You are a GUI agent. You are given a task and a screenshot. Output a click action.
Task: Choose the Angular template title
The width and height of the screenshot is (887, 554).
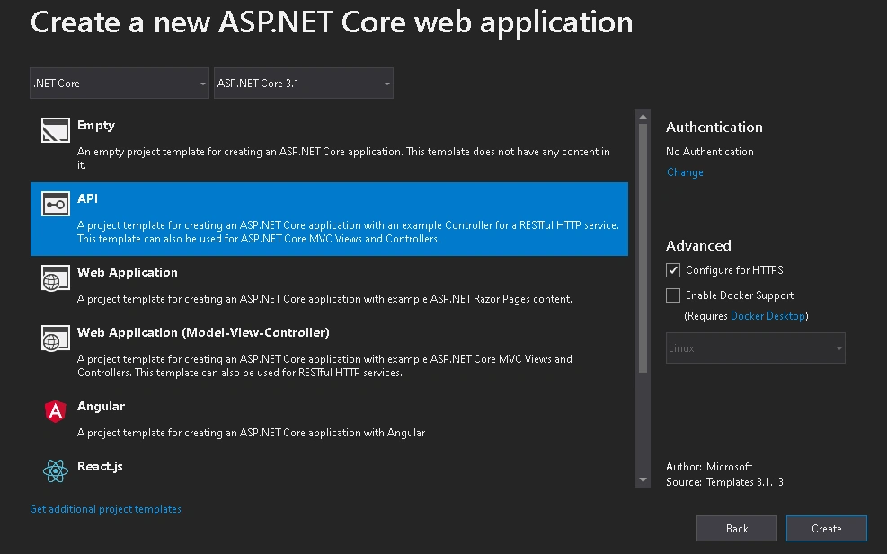tap(102, 406)
